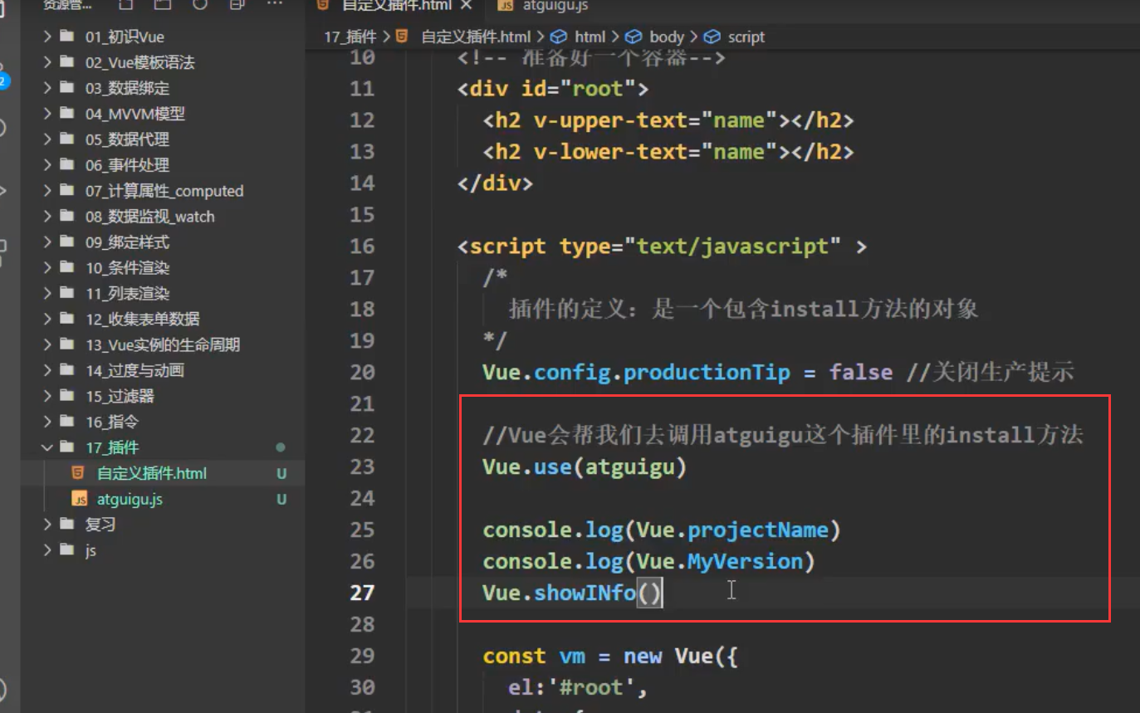Click folder icon of 15_过滤器
This screenshot has height=713, width=1140.
click(68, 397)
